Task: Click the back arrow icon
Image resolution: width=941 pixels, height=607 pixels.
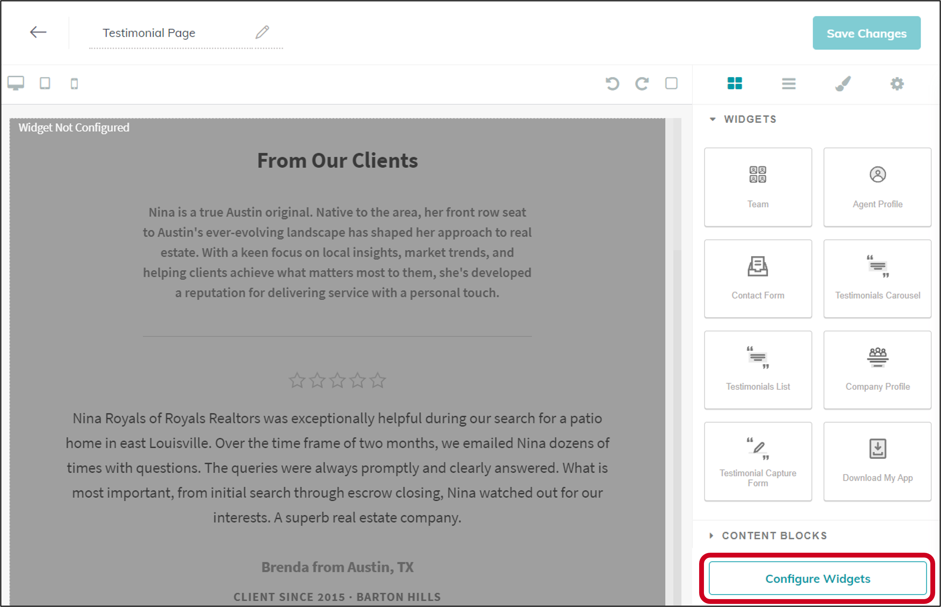Action: pyautogui.click(x=38, y=32)
